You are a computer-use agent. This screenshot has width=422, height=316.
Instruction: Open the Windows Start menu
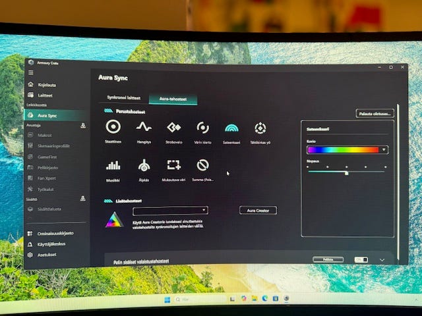167,300
